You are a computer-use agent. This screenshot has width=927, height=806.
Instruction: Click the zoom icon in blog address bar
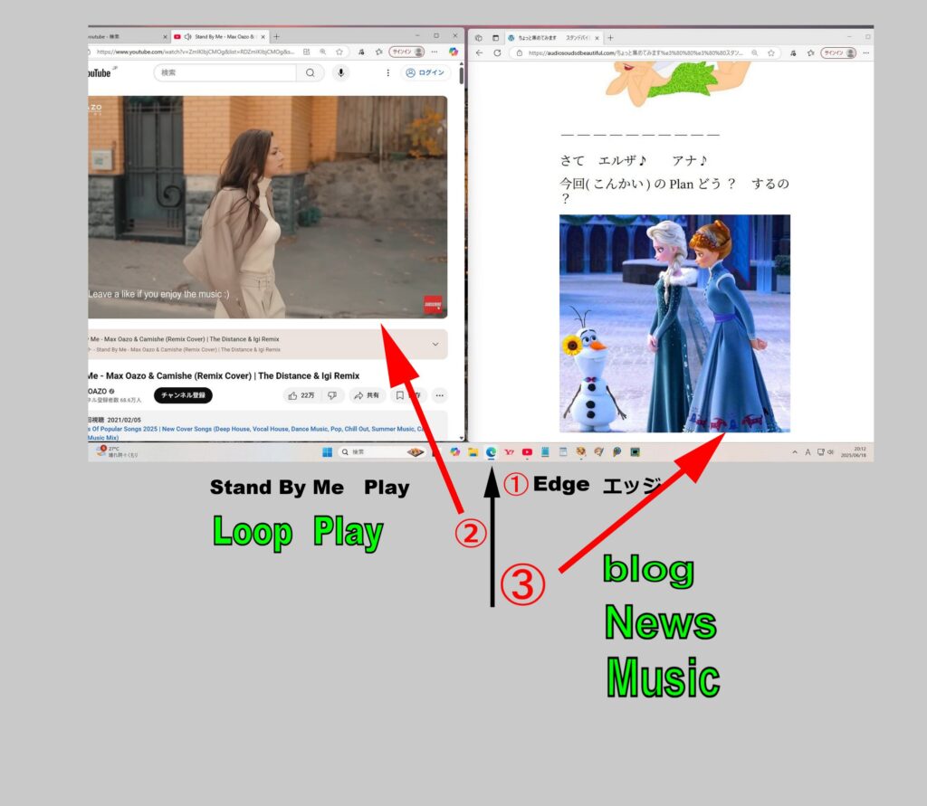click(x=754, y=53)
